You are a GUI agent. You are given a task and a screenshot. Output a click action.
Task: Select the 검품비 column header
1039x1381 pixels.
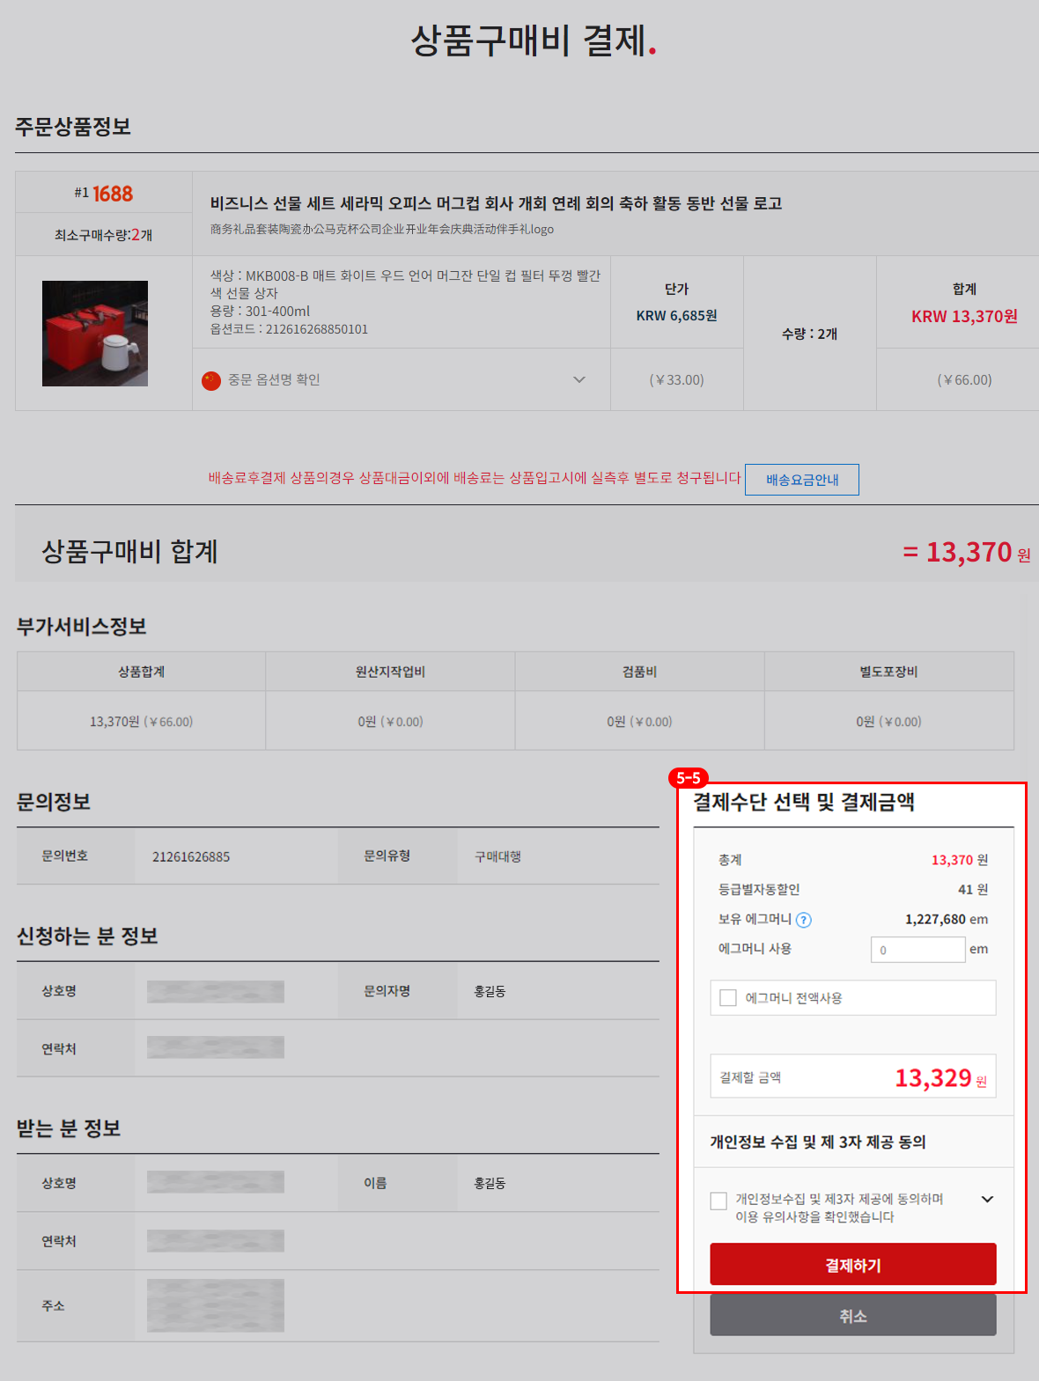639,672
